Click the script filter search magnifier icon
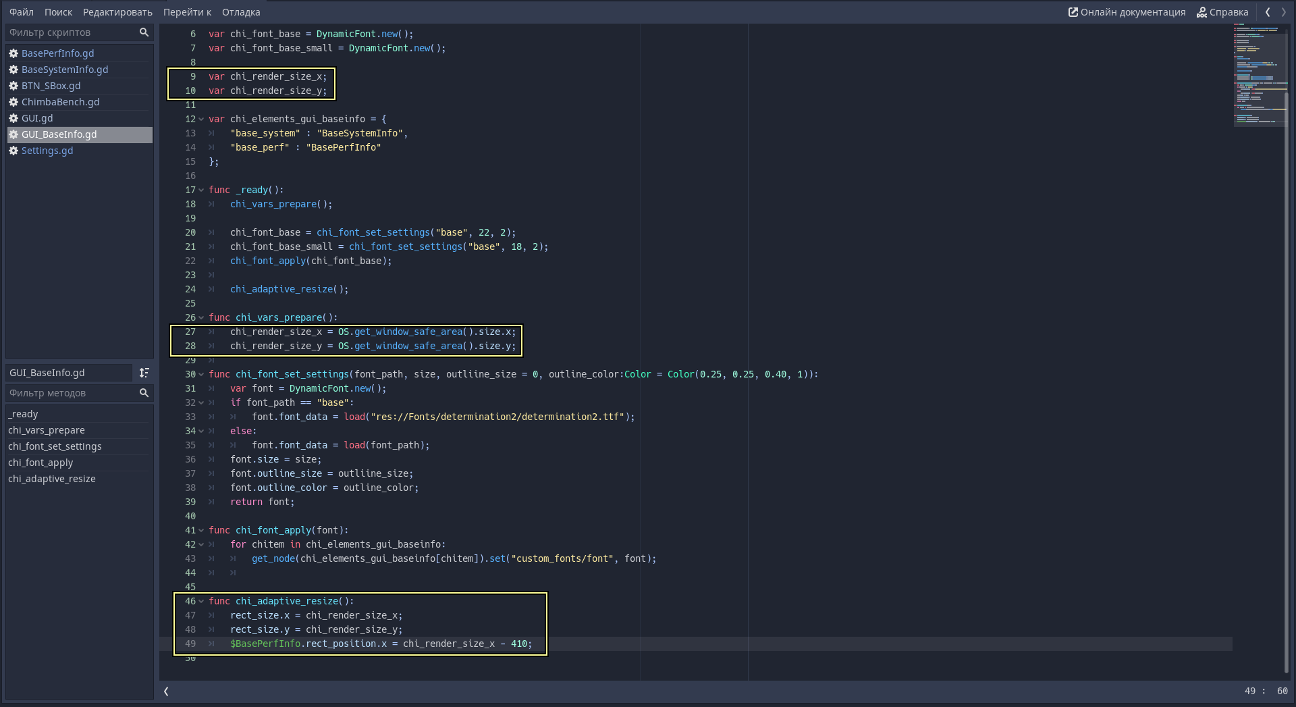1296x707 pixels. click(x=144, y=32)
